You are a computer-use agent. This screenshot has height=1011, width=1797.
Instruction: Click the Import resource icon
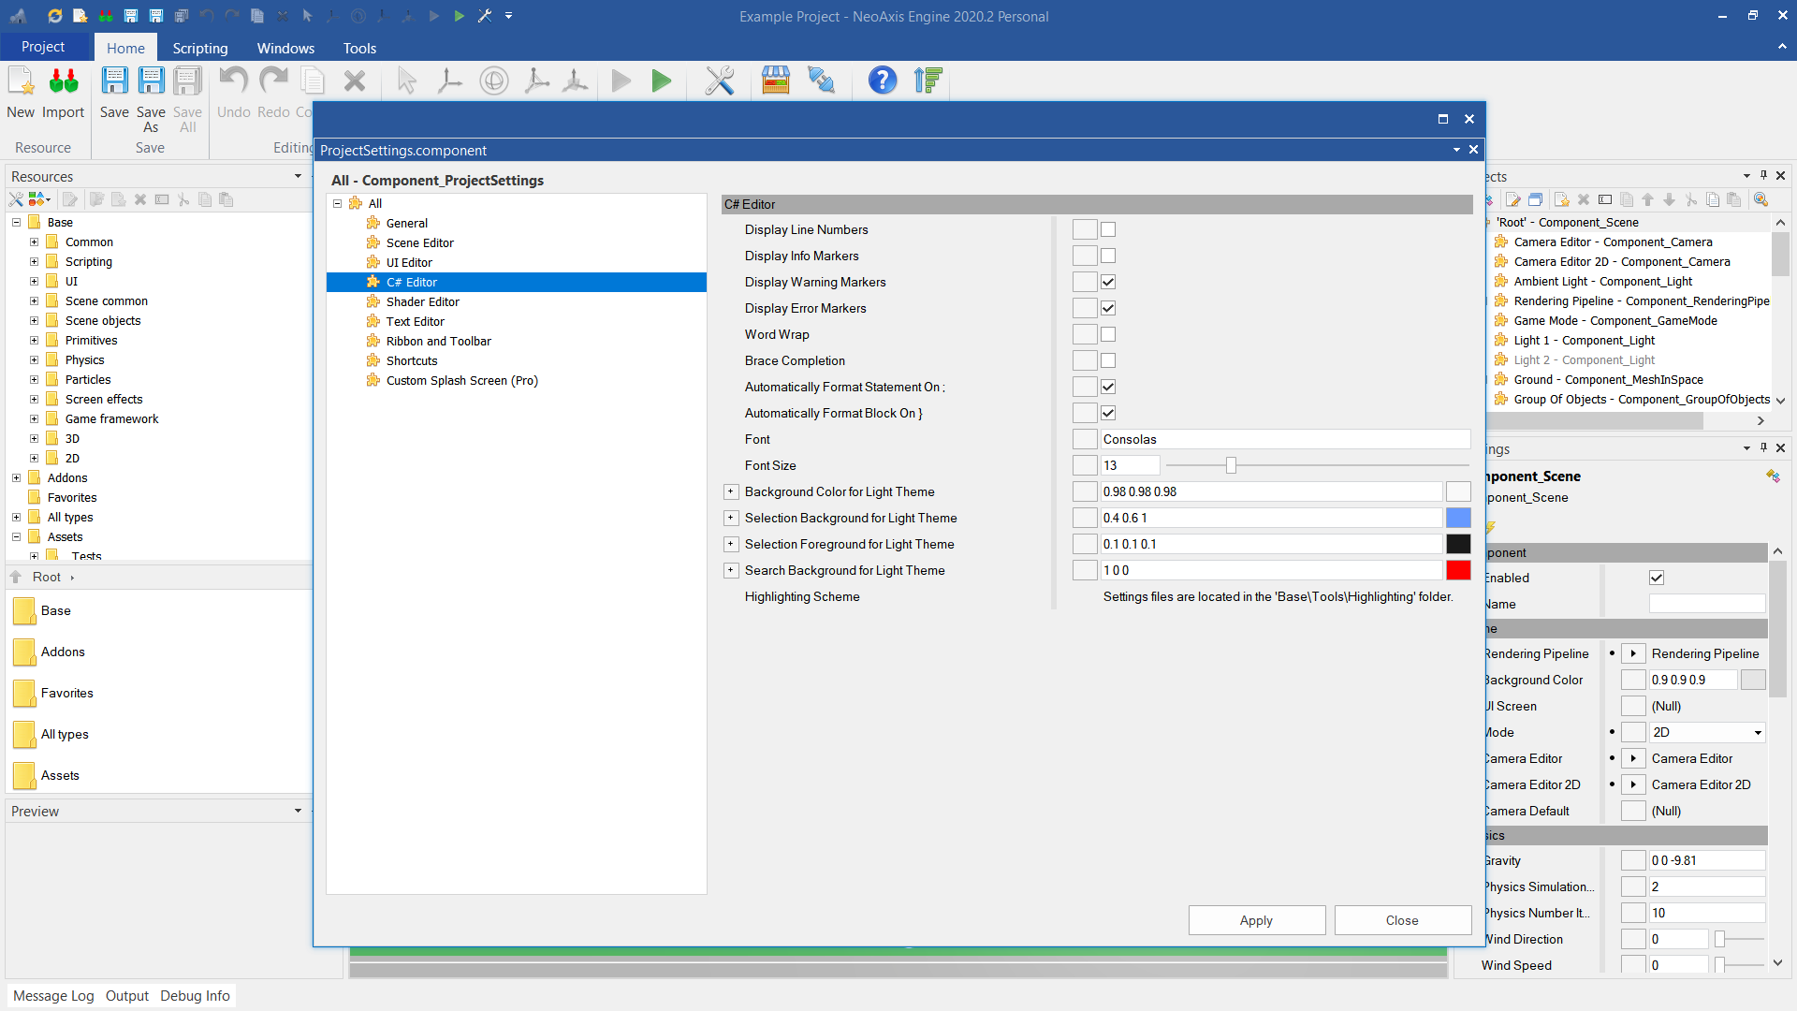point(63,82)
